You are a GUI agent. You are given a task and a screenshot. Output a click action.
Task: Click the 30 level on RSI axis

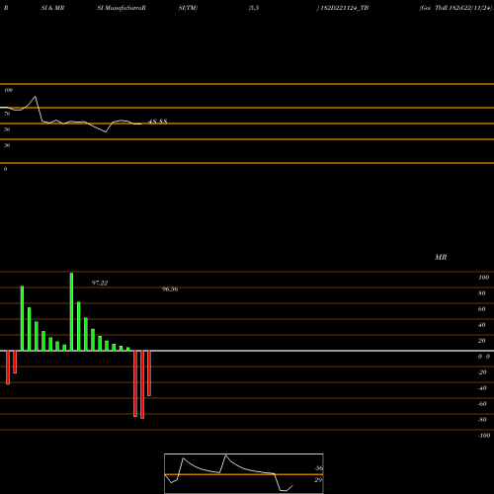[7, 145]
